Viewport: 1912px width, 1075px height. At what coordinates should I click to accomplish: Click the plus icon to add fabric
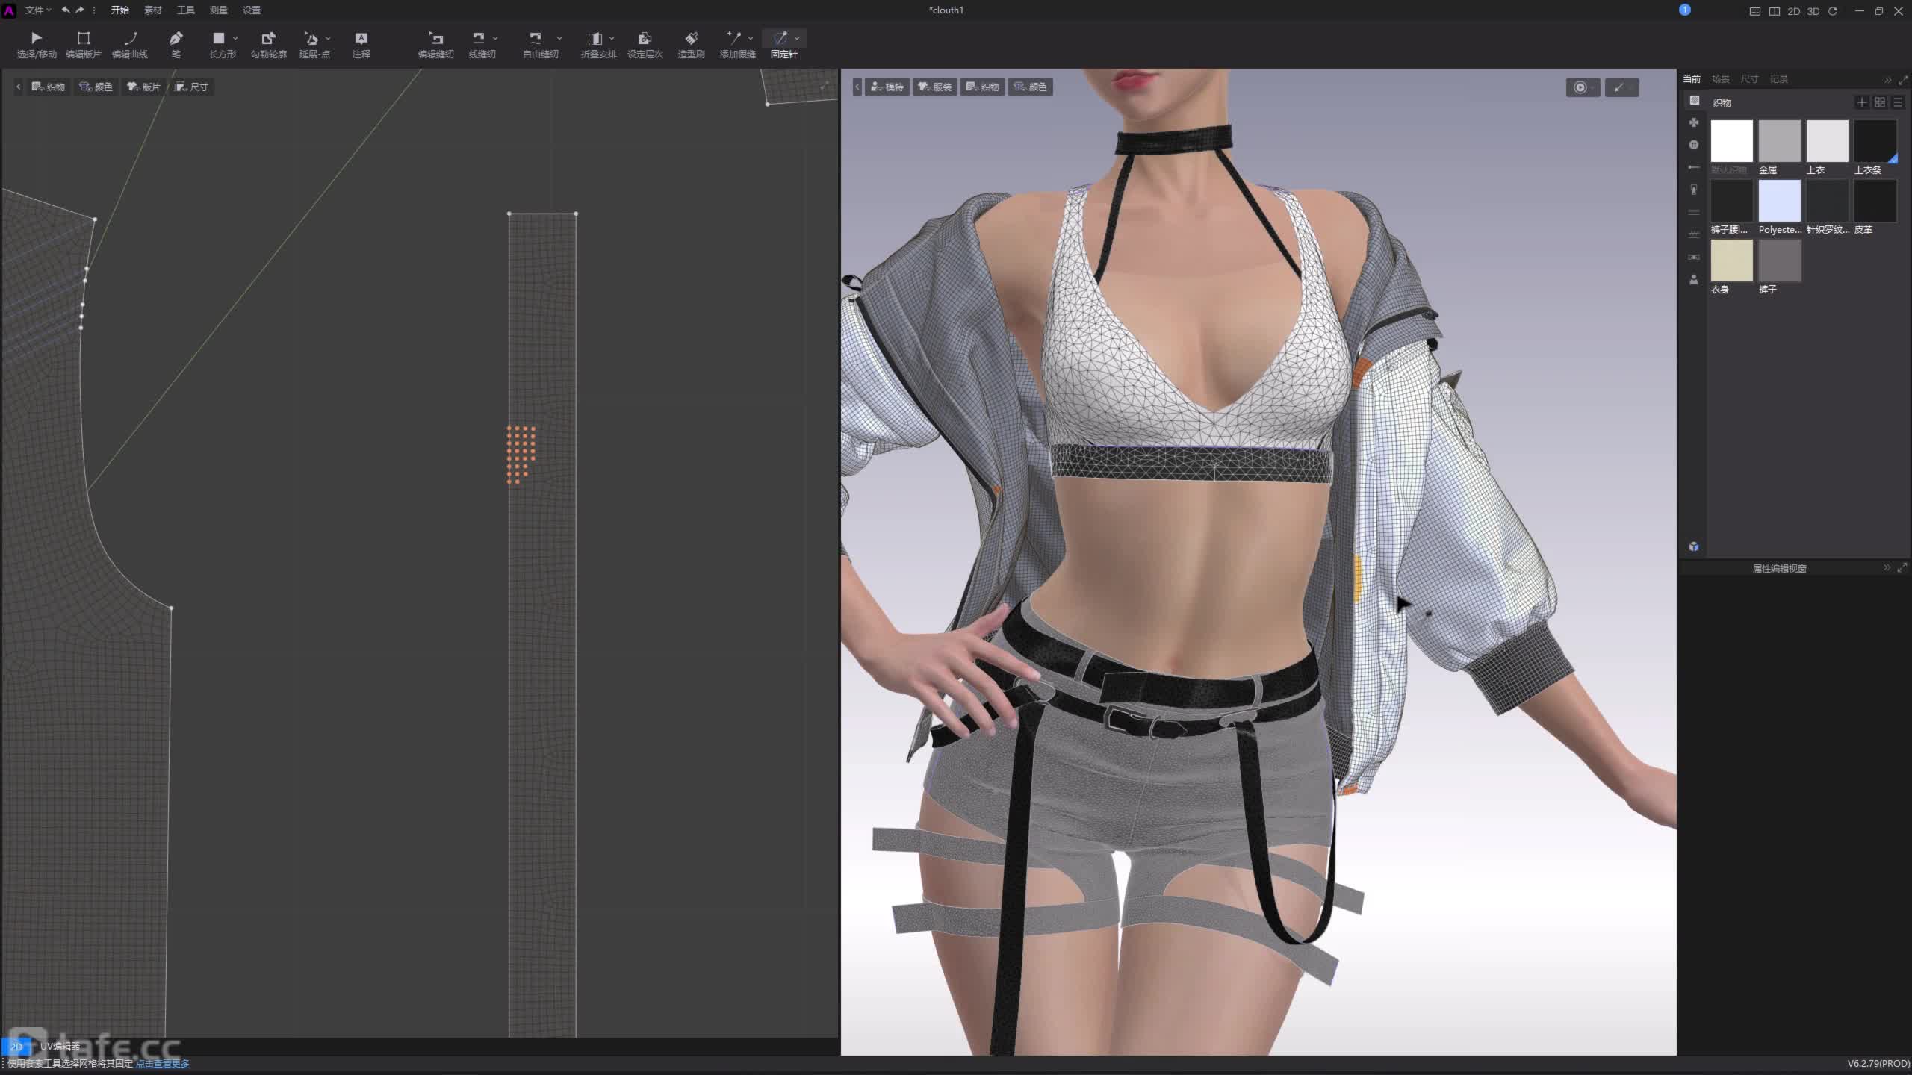click(x=1862, y=102)
